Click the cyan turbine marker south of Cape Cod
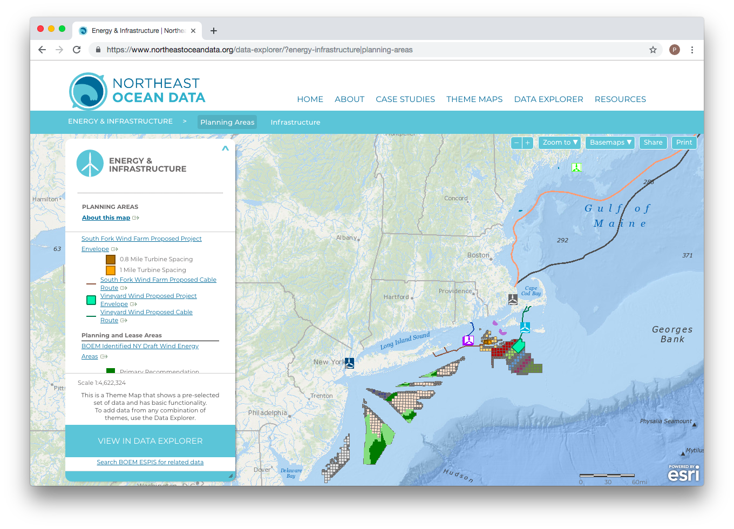The height and width of the screenshot is (529, 734). (525, 327)
